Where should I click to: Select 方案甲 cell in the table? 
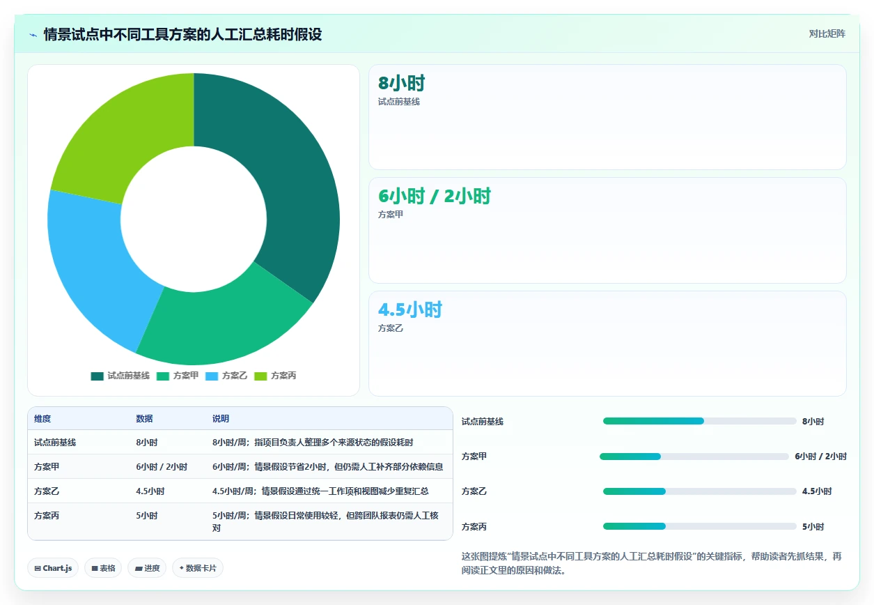tap(47, 467)
